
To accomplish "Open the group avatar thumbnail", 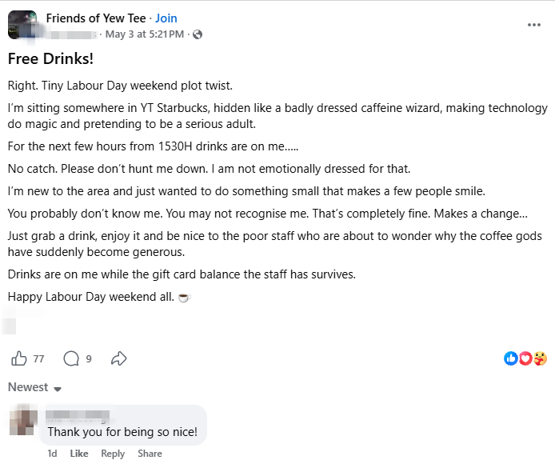I will tap(22, 25).
